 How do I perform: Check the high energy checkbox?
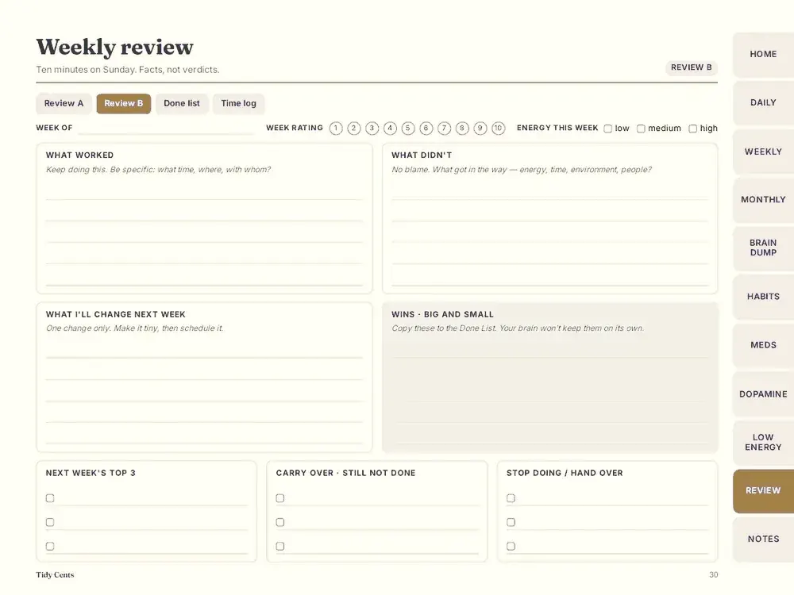tap(692, 129)
